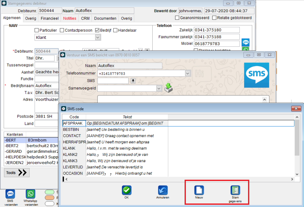Click the horizontal scrollbar right arrow in SMS code
Viewport: 304px width, 207px height.
(x=292, y=179)
